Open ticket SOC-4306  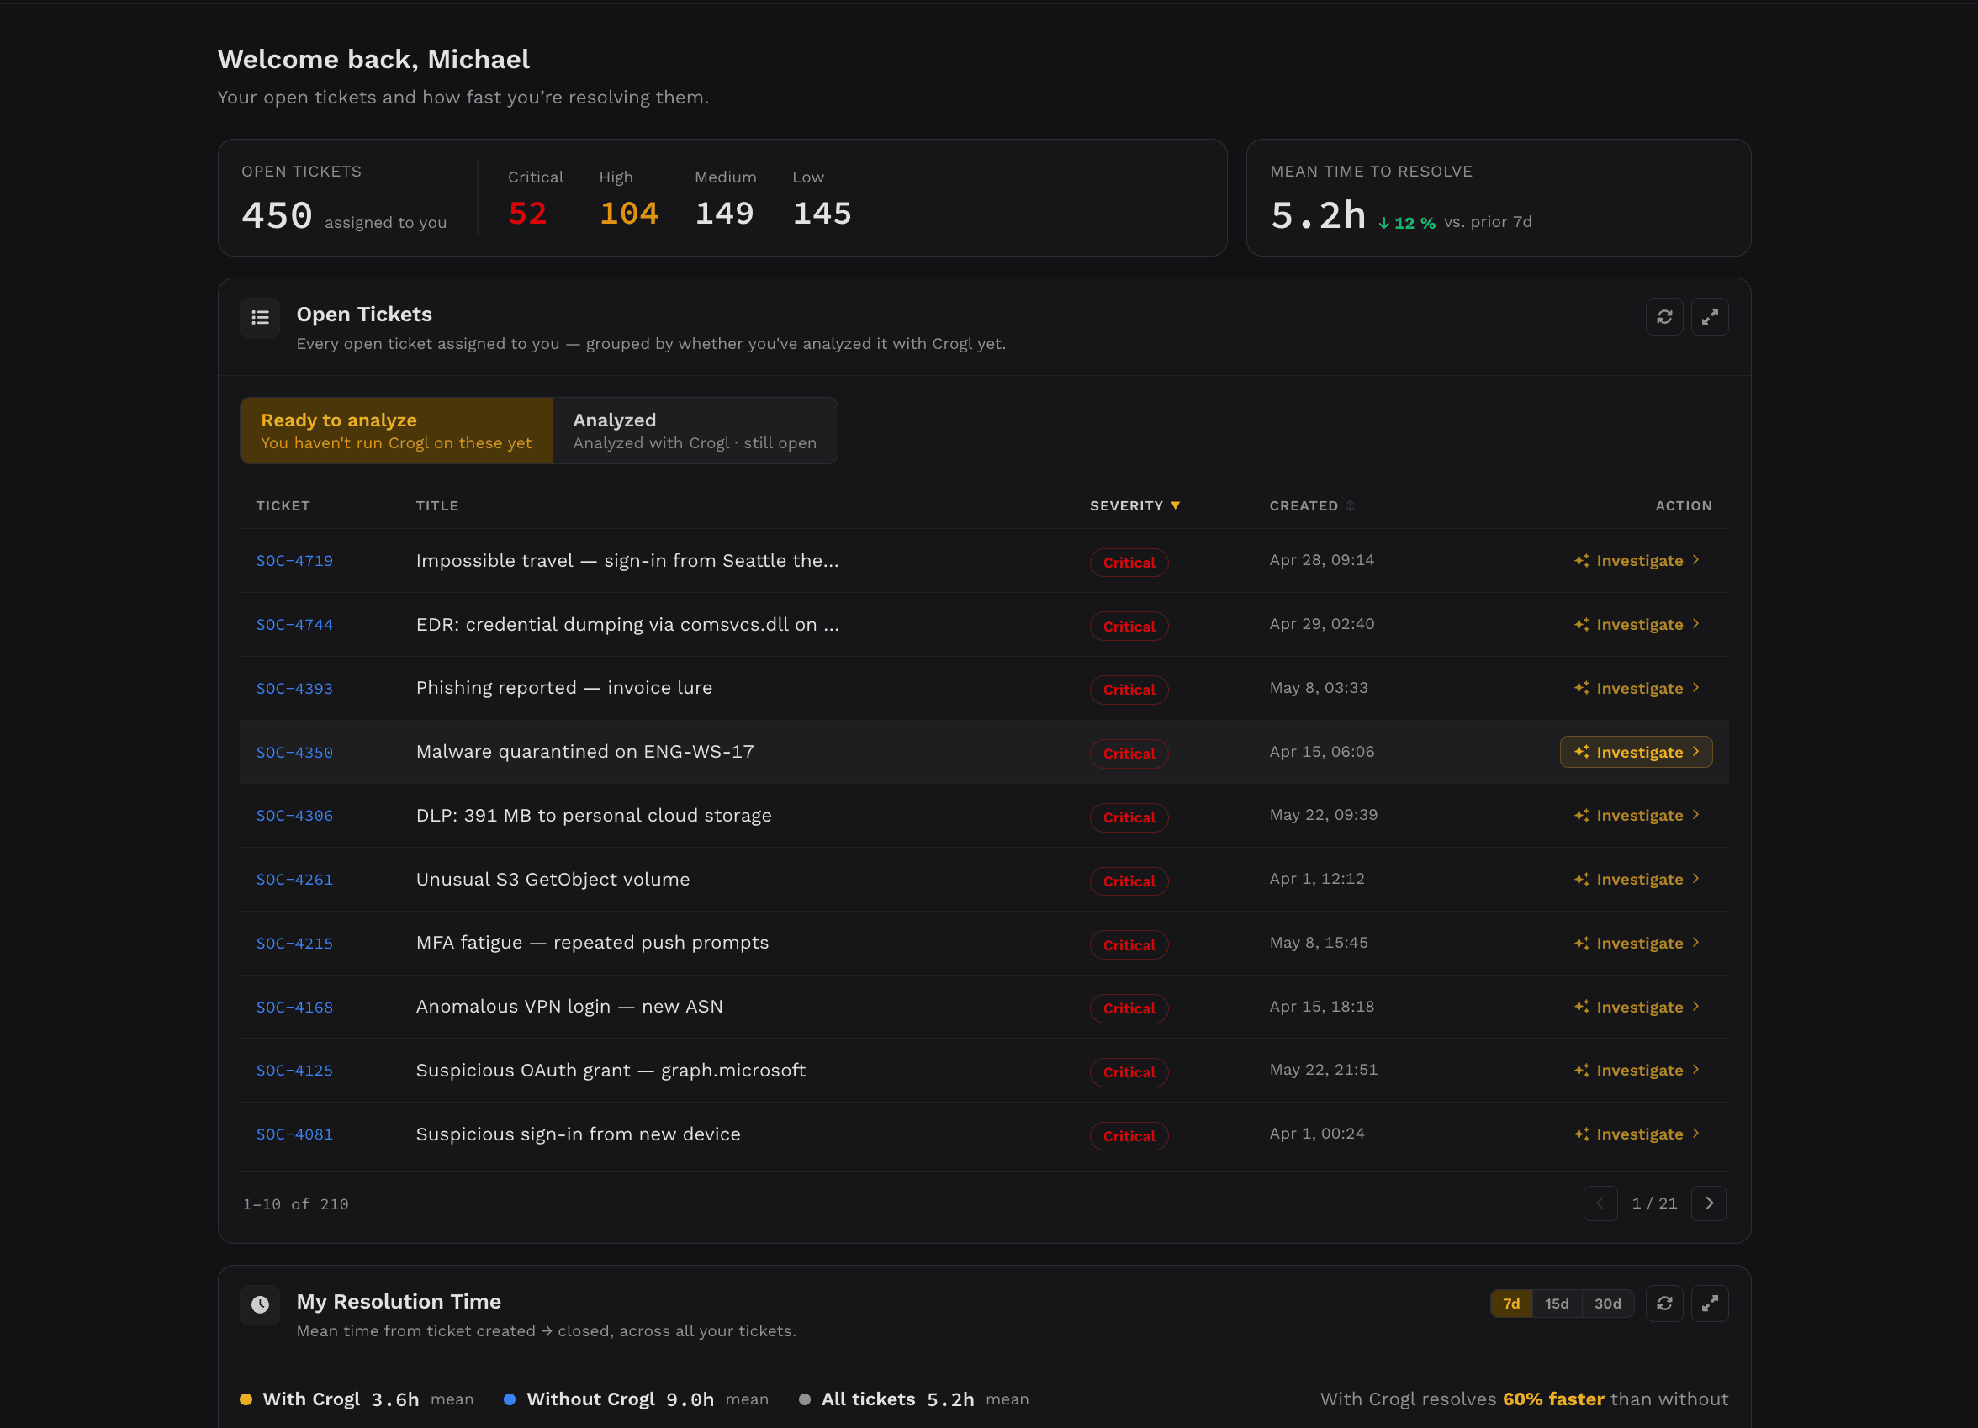point(295,816)
